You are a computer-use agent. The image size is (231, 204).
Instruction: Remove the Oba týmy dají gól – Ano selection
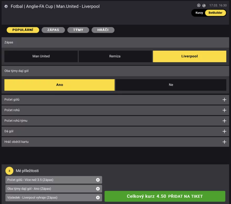pyautogui.click(x=98, y=189)
